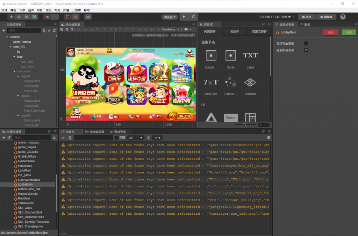Select the Main Camera node

pyautogui.click(x=22, y=42)
